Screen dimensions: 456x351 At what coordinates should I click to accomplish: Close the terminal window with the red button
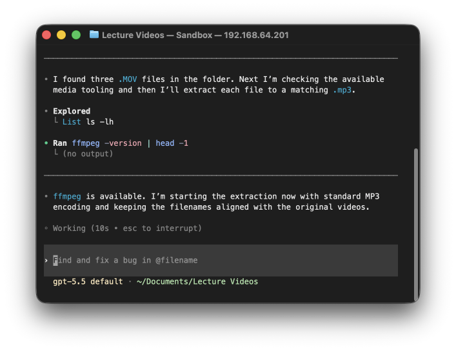click(46, 35)
